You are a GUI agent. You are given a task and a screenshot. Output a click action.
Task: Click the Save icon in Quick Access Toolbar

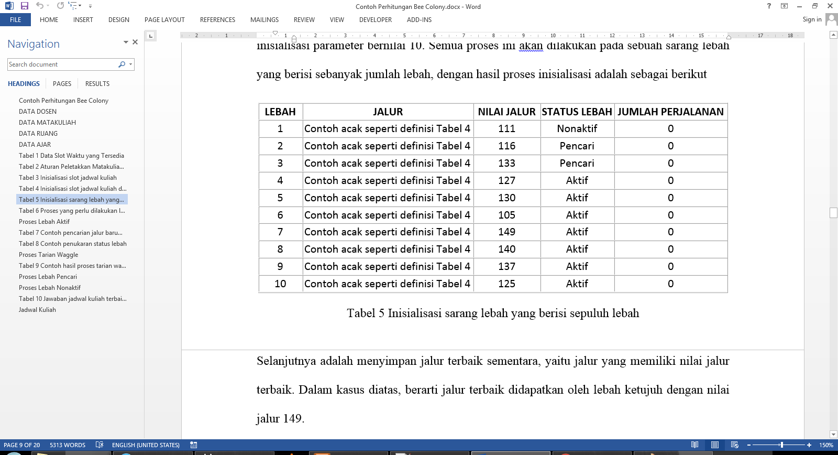[24, 6]
